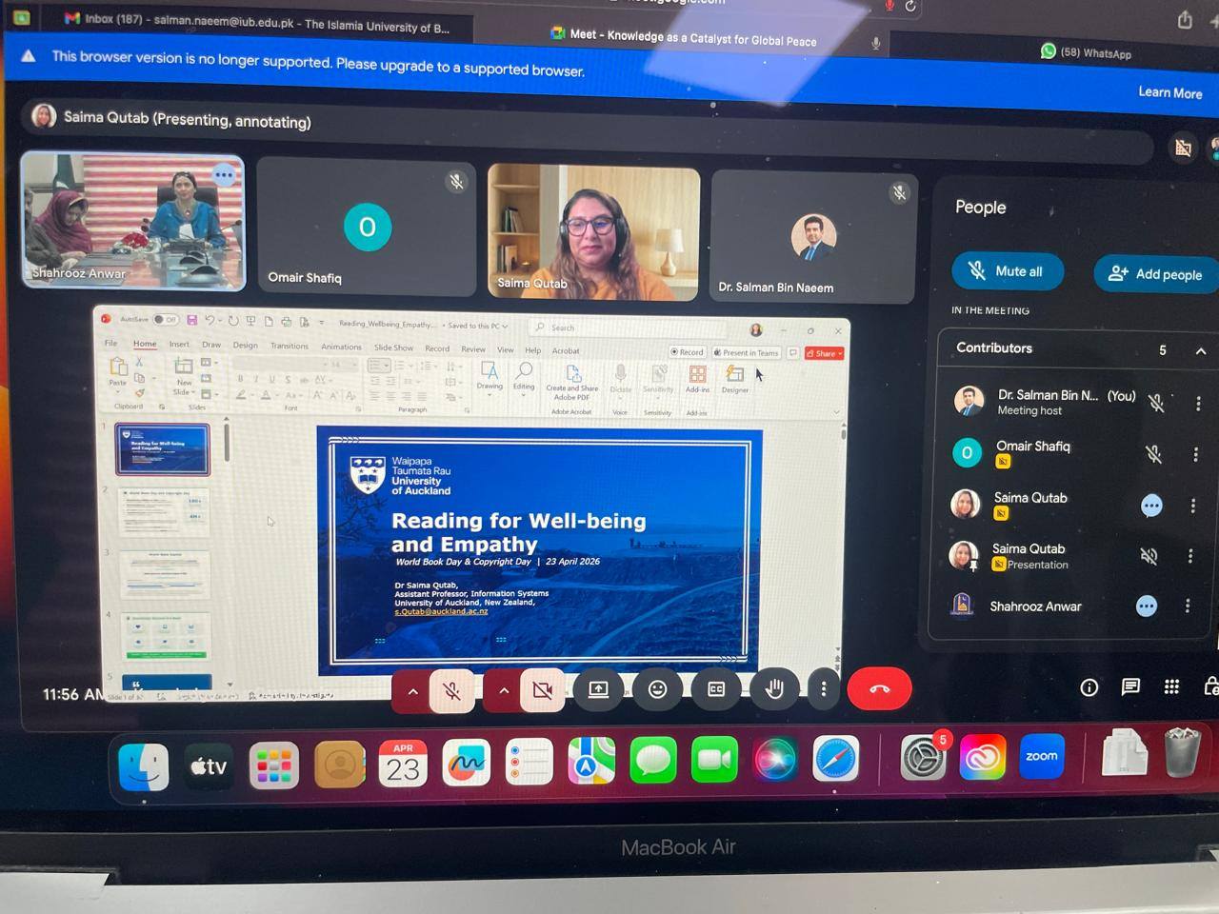Click the Add people button

(x=1155, y=274)
